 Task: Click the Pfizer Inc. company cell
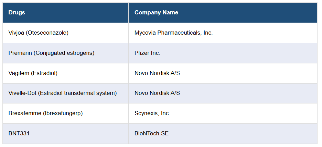click(147, 53)
